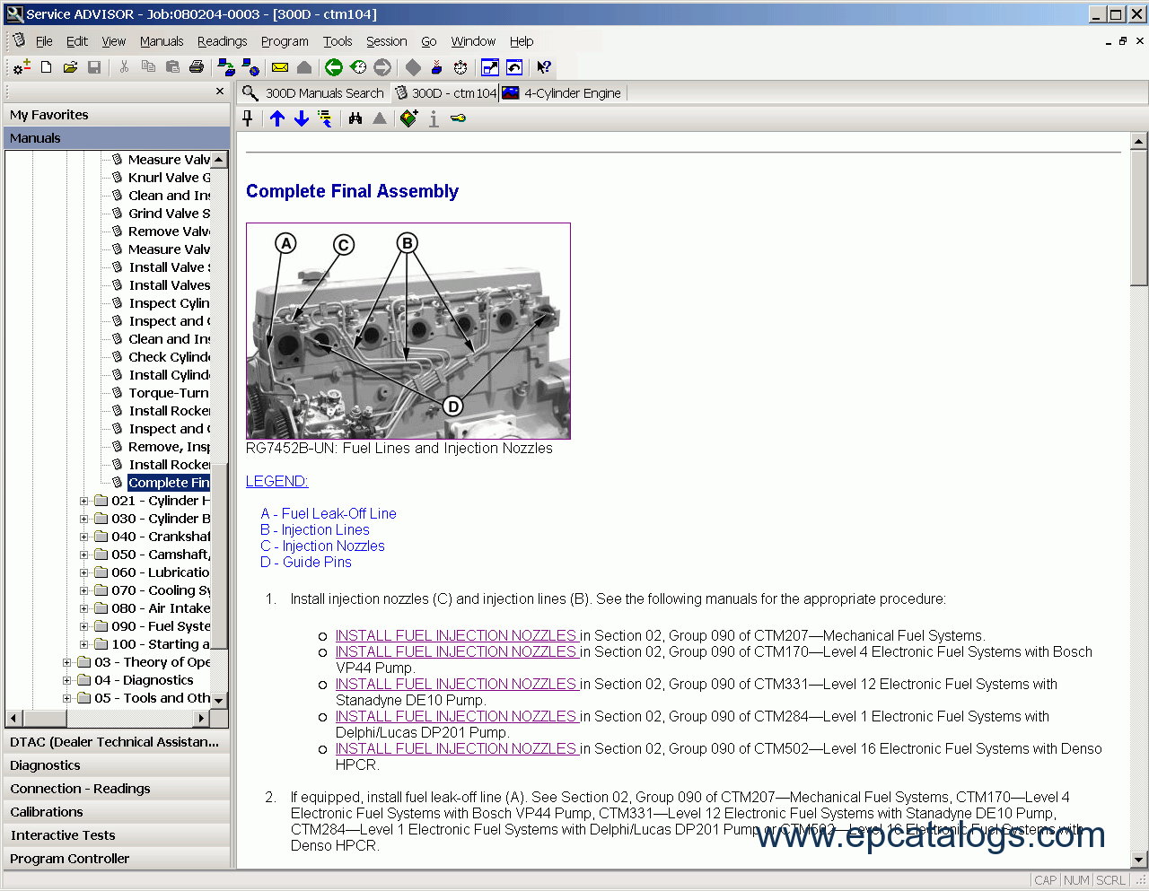Expand the 070 - Cooling tree folder
Viewport: 1149px width, 891px height.
pyautogui.click(x=84, y=590)
